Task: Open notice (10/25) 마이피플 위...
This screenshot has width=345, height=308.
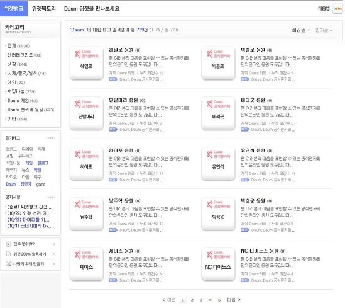Action: point(28,220)
